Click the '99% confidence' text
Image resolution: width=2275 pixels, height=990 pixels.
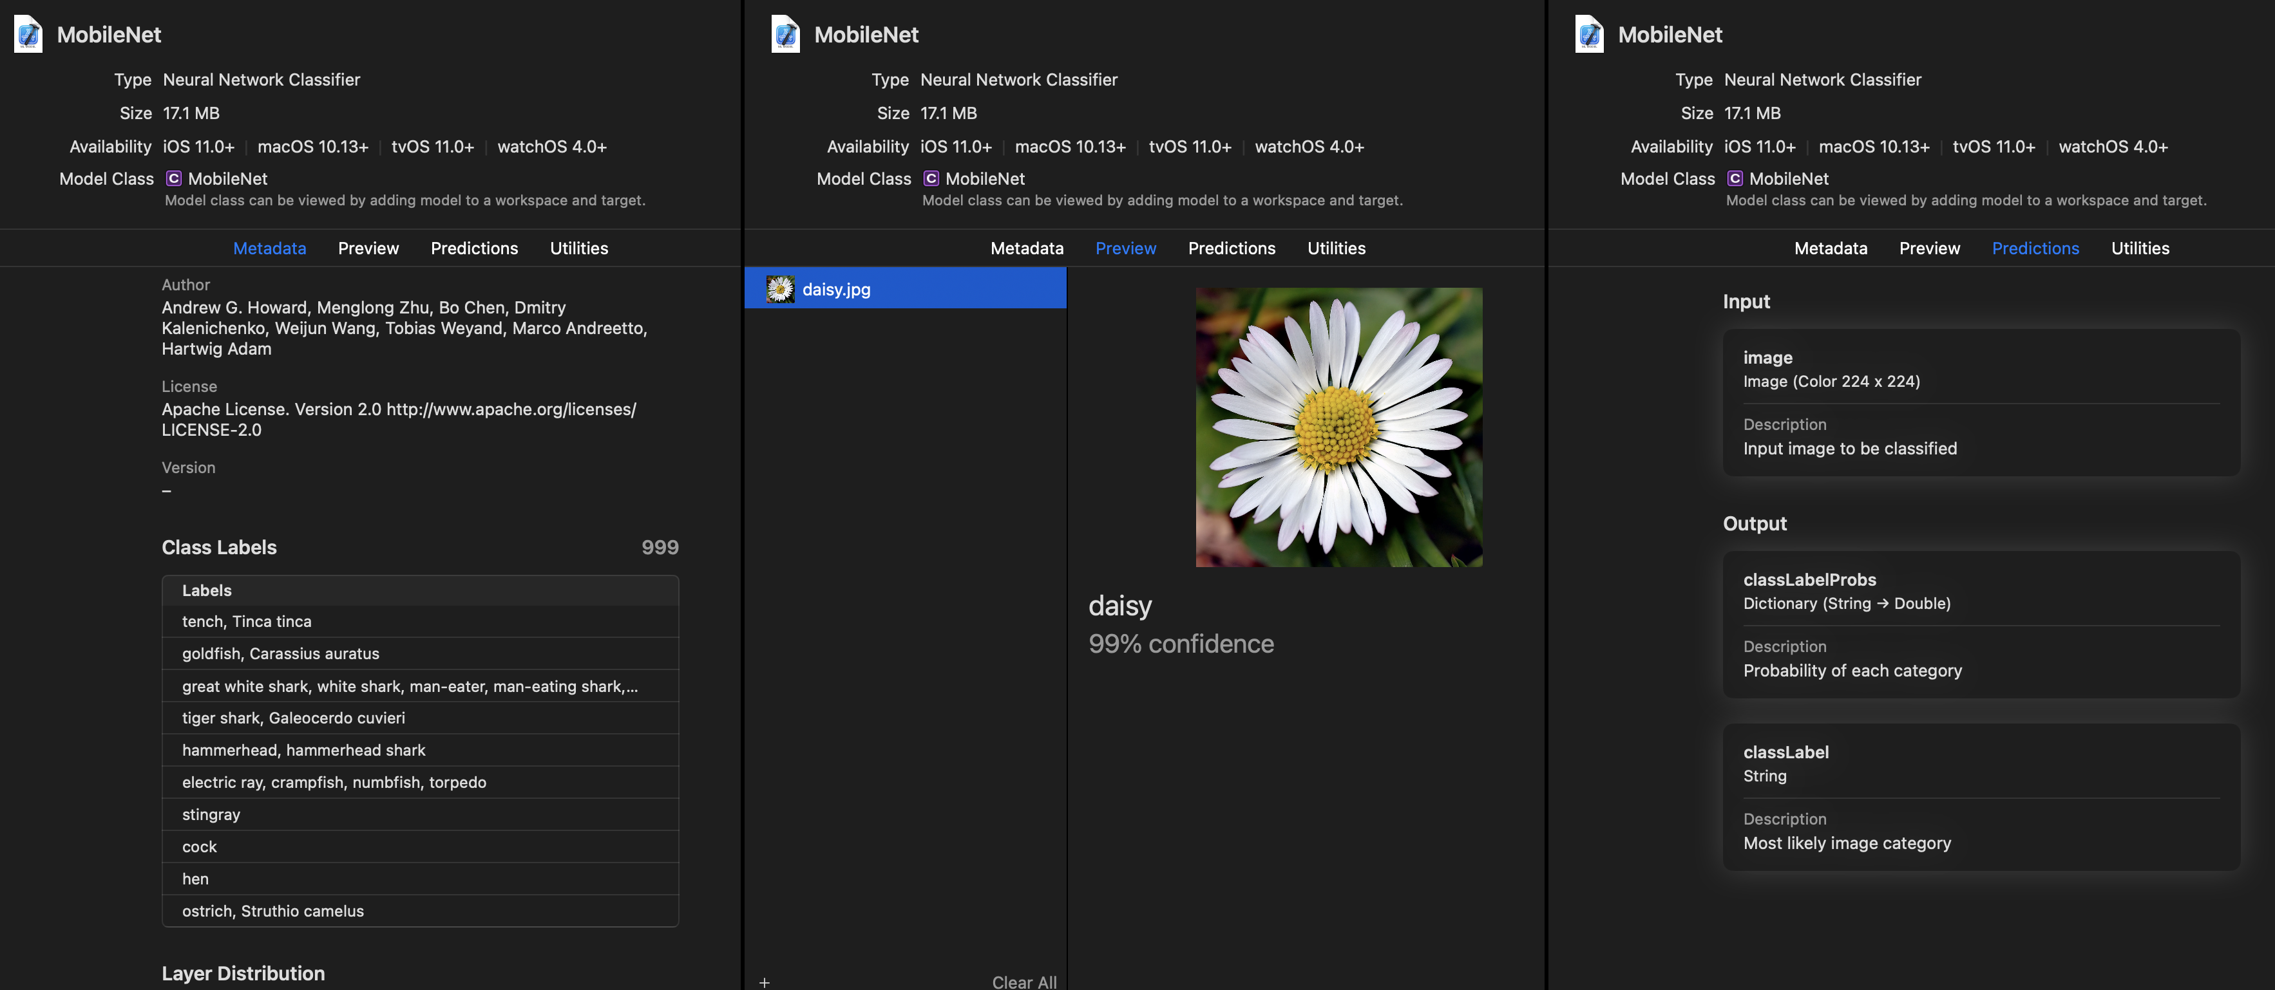click(x=1181, y=643)
